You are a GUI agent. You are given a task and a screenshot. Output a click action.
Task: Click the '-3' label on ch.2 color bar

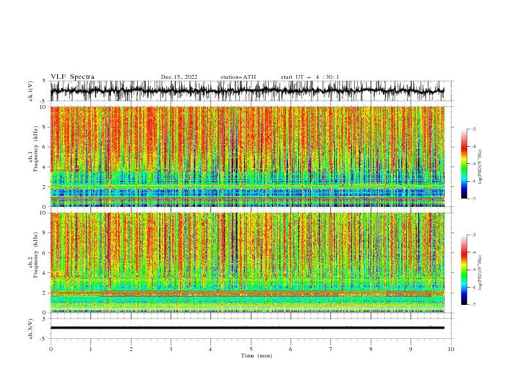(473, 235)
